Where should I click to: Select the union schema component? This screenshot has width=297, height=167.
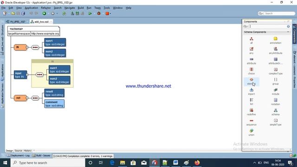(x=252, y=132)
